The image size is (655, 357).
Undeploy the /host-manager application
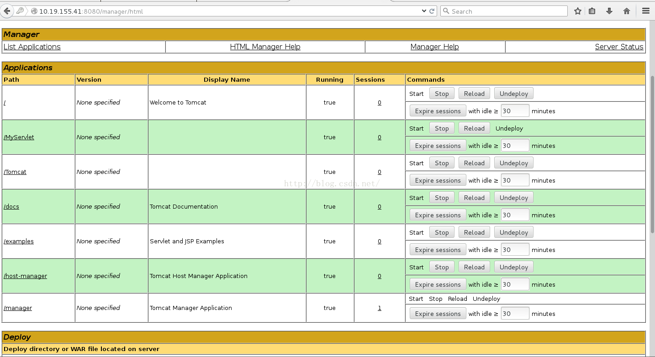point(514,267)
